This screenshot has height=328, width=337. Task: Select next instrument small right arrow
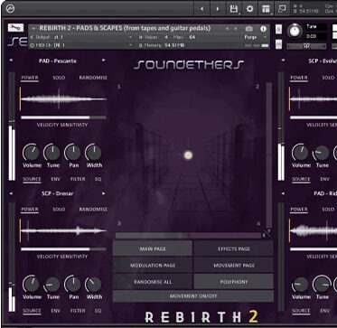point(236,29)
